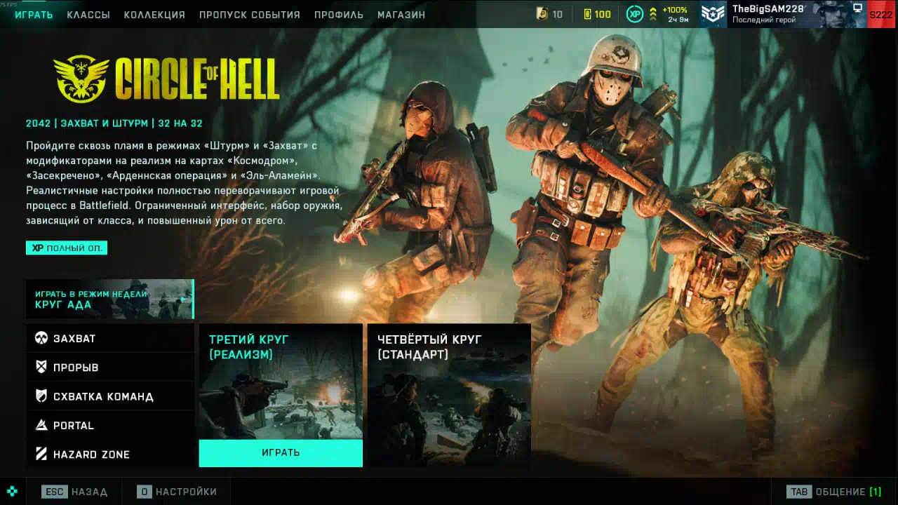The image size is (898, 505).
Task: Open HAZARD ZONE mode
Action: 110,454
